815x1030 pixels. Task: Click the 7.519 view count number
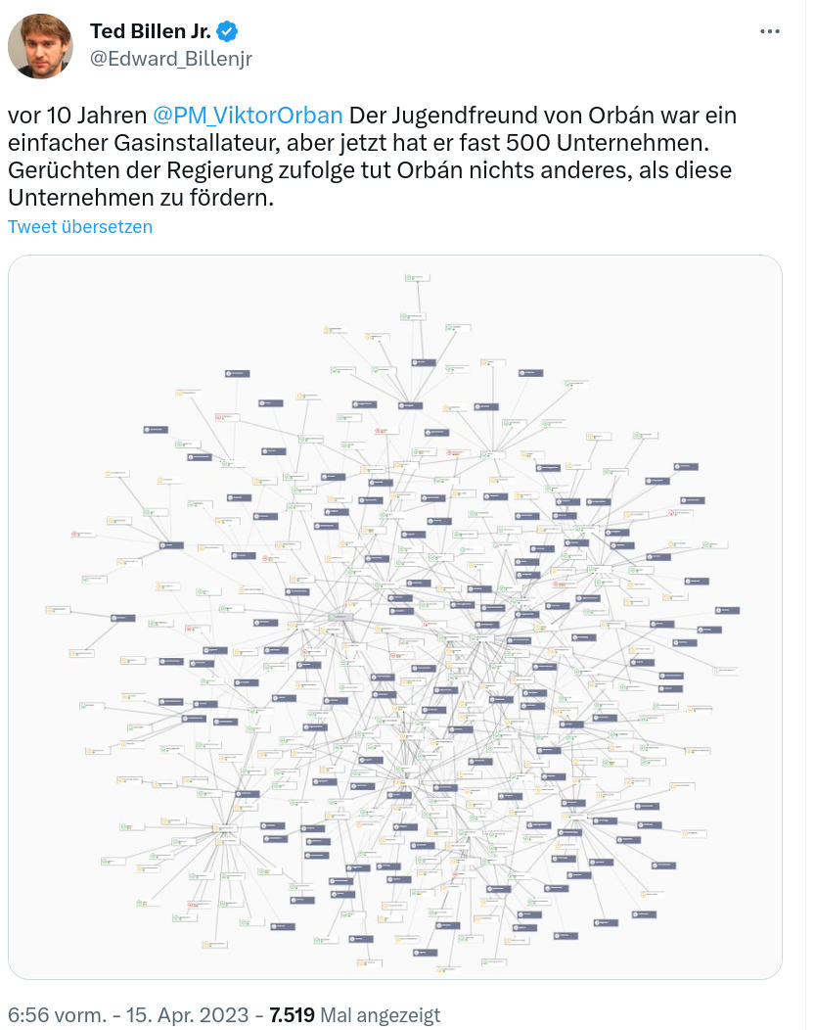click(x=292, y=1015)
